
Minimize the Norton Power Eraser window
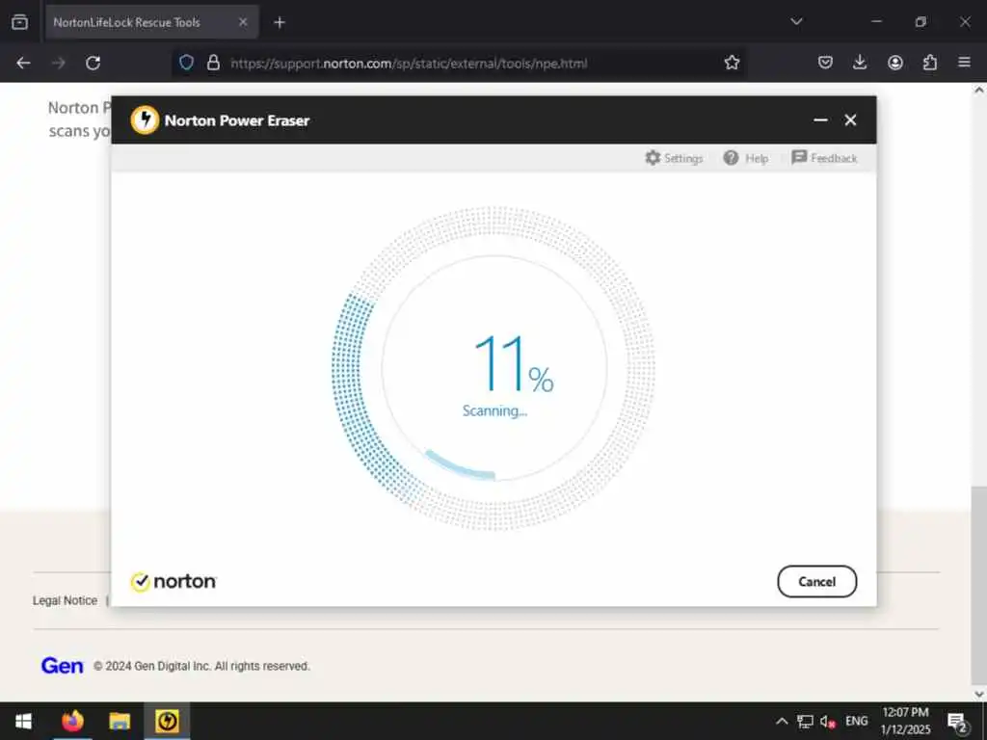(820, 120)
